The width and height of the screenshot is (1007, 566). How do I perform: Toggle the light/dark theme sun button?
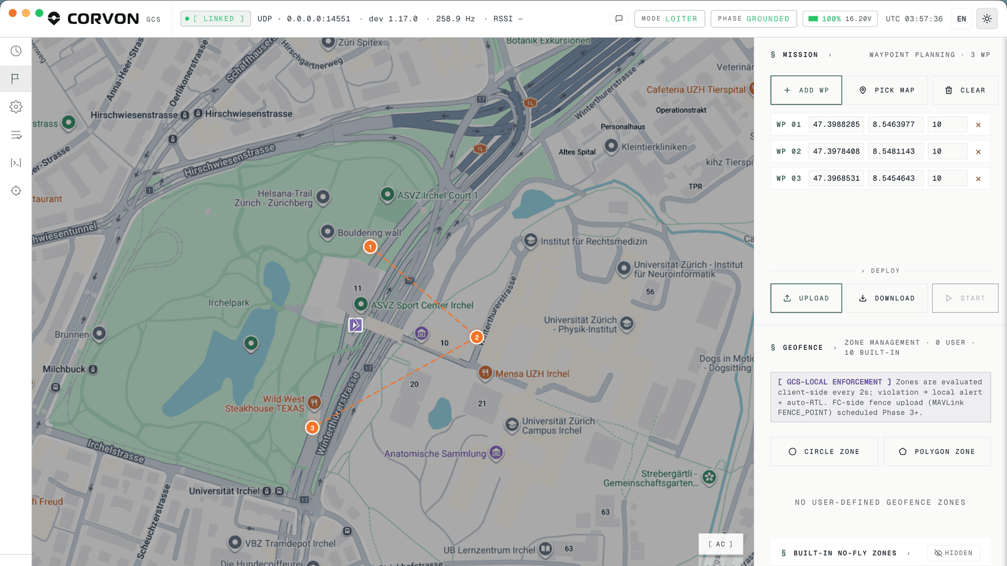(x=987, y=19)
